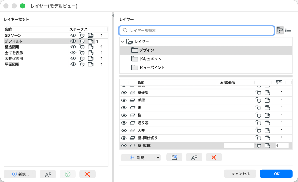The height and width of the screenshot is (182, 298).
Task: Confirm with the OK button
Action: coord(276,174)
